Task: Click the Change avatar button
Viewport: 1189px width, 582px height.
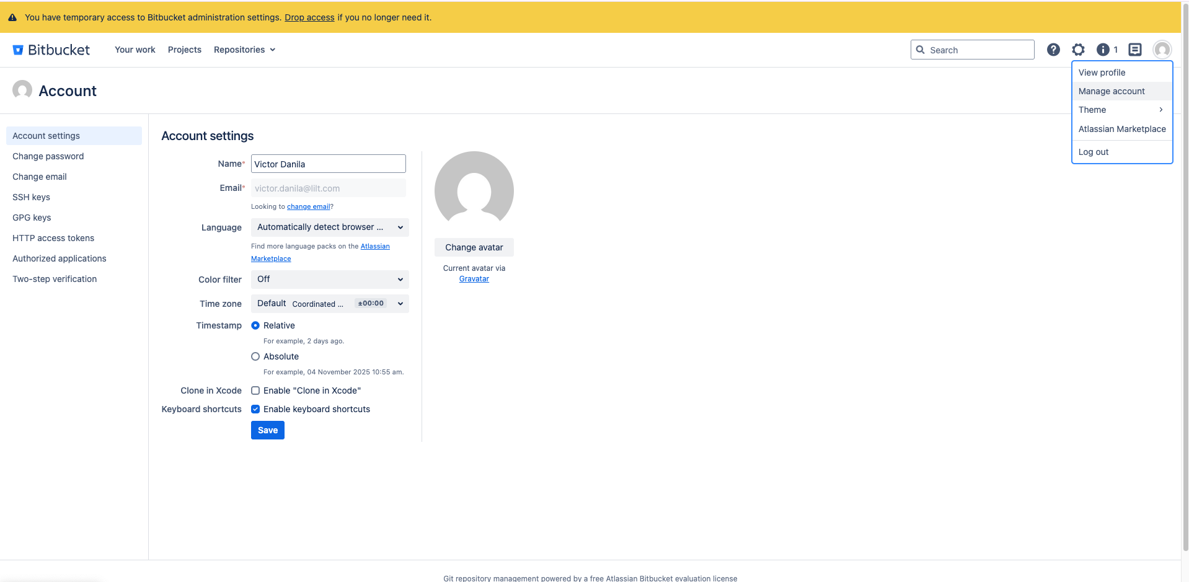Action: point(474,247)
